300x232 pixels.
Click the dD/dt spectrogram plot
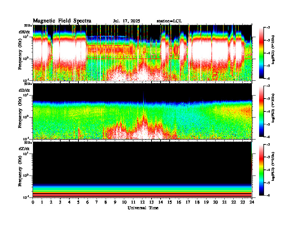click(142, 111)
